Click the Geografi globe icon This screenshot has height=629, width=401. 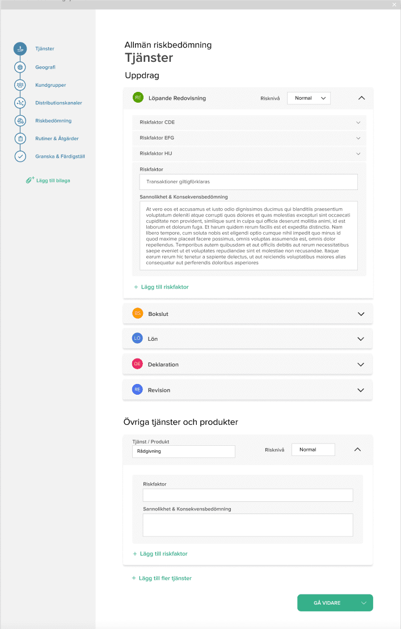[x=20, y=67]
